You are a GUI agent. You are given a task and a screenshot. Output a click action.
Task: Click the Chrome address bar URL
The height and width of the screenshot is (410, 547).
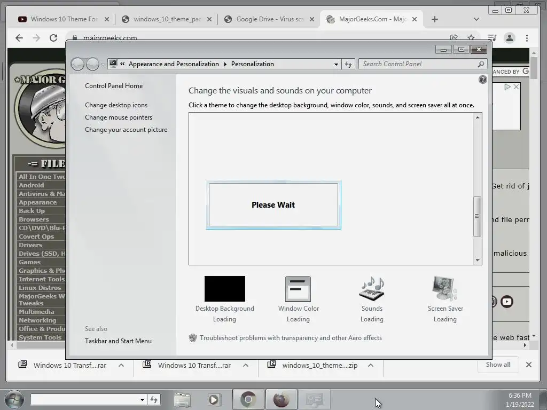point(110,38)
